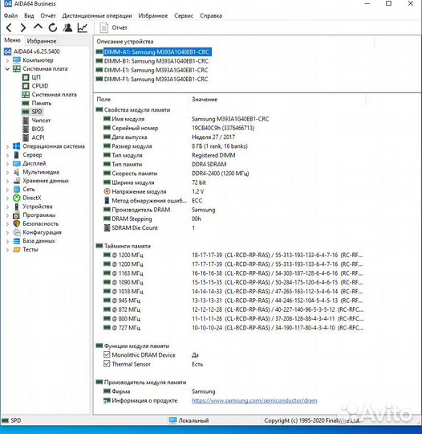This screenshot has width=422, height=434.
Task: Select the Память memory icon in tree
Action: (x=26, y=103)
